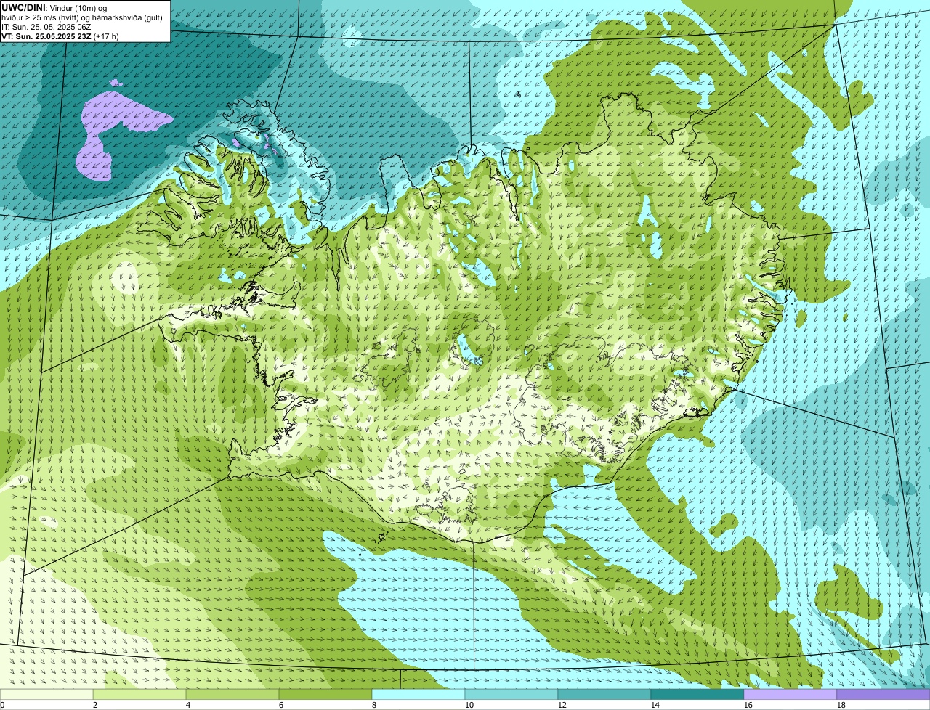Click the legend scale label 10
930x710 pixels.
469,705
